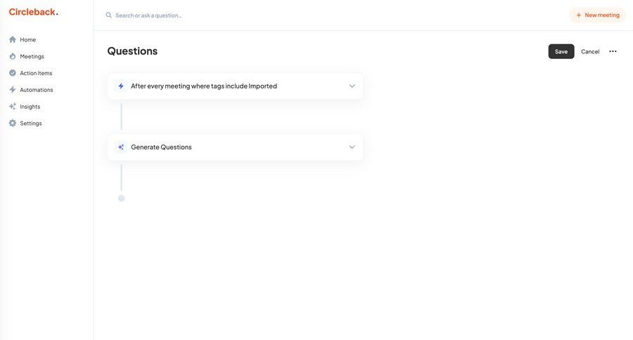Screen dimensions: 633x340
Task: Click the Meetings hand icon
Action: coord(13,56)
